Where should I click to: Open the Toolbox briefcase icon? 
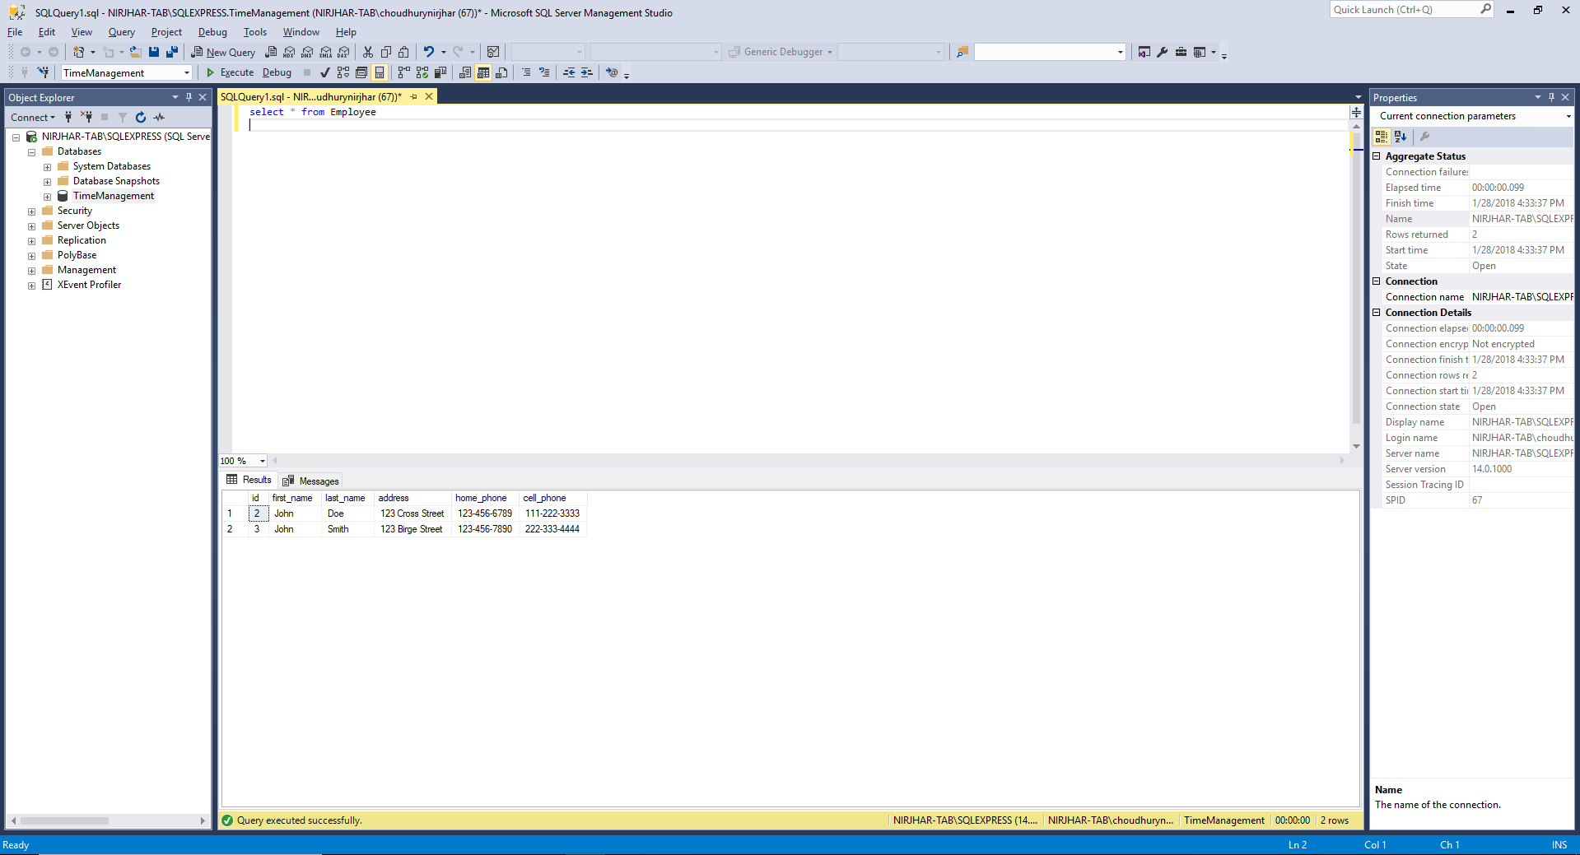pyautogui.click(x=1181, y=52)
